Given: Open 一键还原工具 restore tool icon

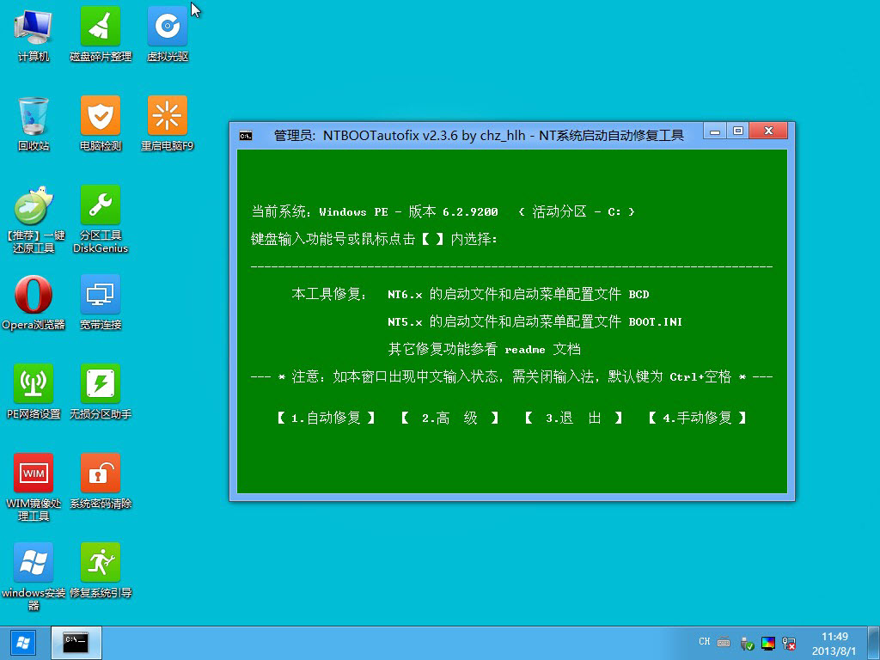Looking at the screenshot, I should [x=33, y=207].
